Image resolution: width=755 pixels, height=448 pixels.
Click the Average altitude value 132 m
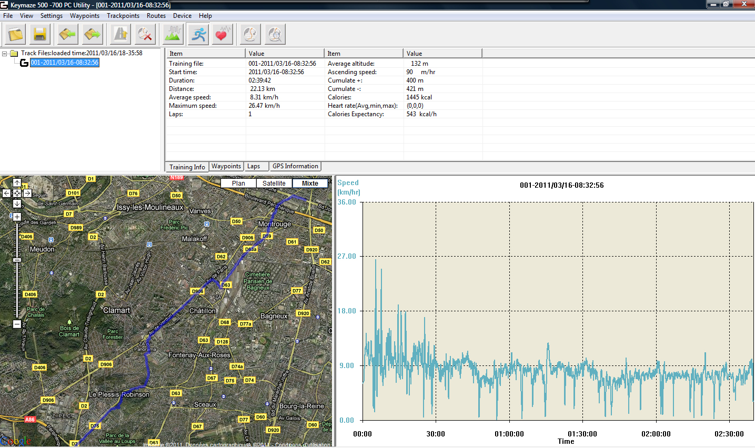coord(419,64)
